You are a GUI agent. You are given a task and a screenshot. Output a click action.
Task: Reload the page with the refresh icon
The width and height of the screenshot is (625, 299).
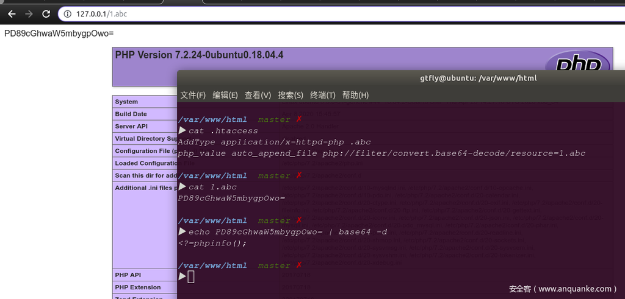coord(46,13)
